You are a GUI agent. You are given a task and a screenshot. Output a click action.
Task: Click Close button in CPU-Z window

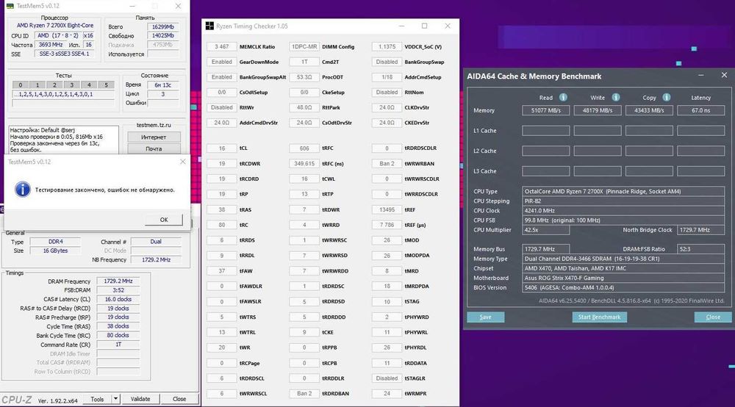coord(179,399)
